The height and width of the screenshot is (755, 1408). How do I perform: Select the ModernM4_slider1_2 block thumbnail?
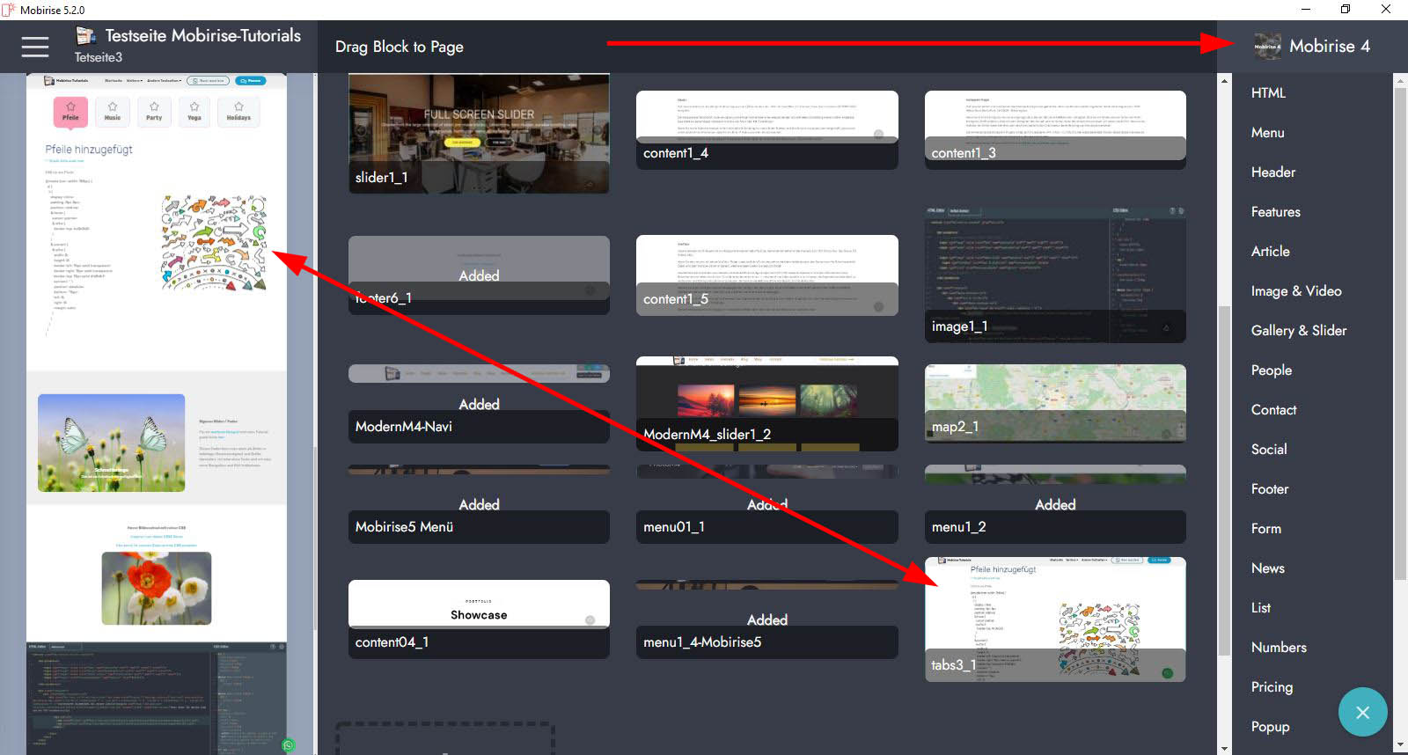click(767, 404)
